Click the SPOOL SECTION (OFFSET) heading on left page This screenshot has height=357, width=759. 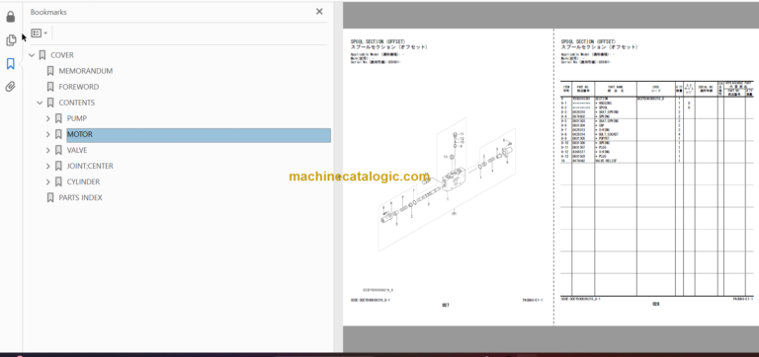(379, 41)
